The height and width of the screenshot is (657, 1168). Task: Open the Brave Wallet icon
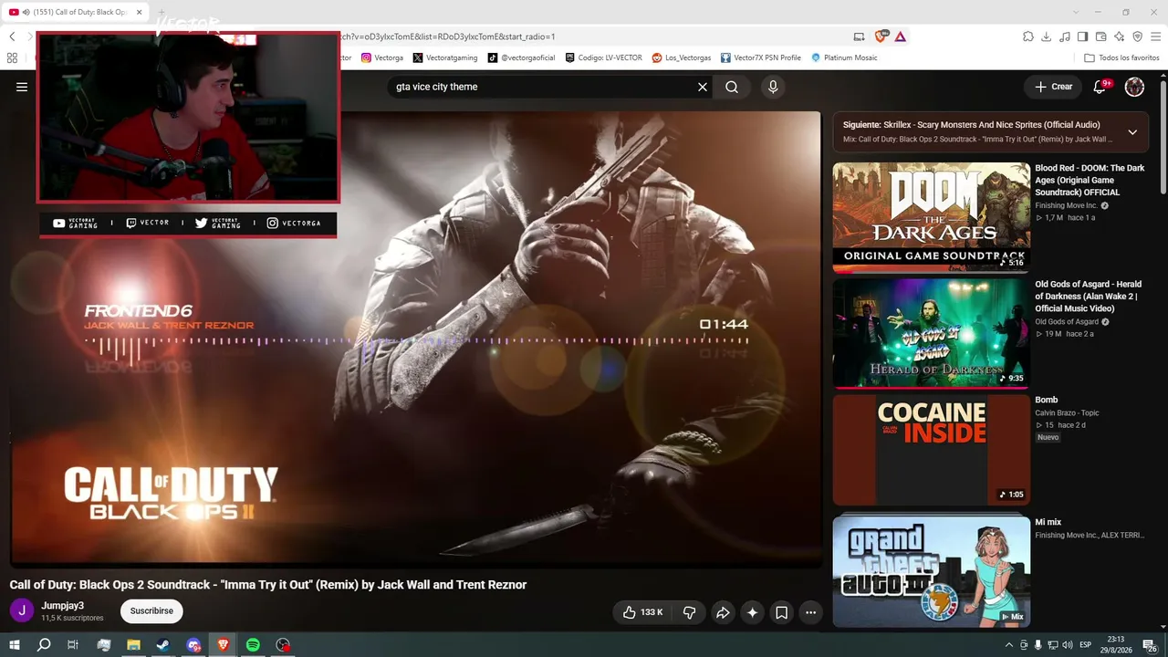coord(1101,36)
